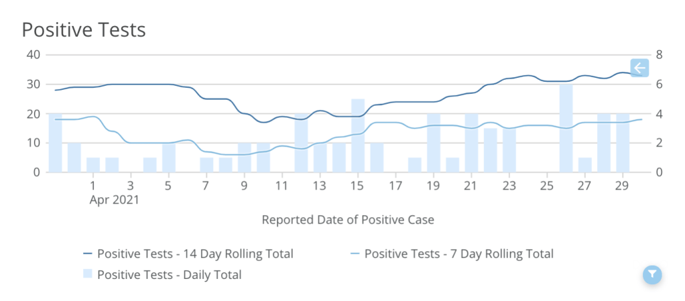
Task: Open the filter funnel icon button
Action: click(x=652, y=274)
